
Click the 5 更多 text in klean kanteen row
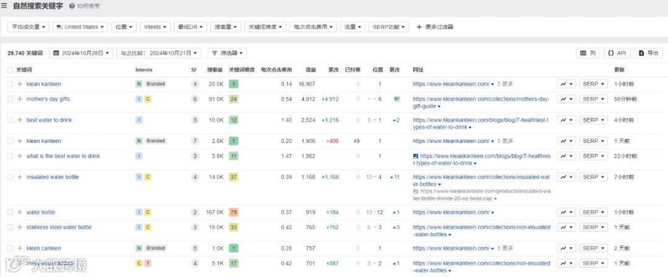tap(505, 84)
